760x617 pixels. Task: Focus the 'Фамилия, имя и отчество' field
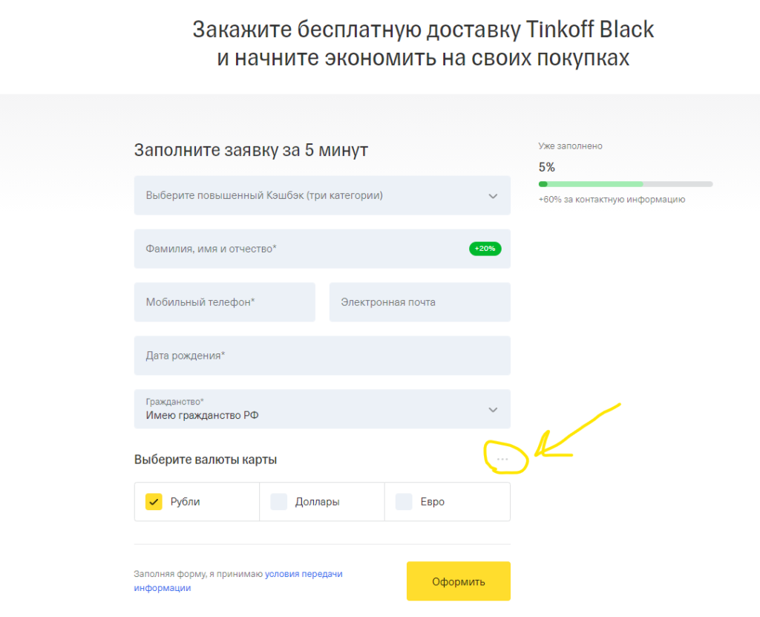coord(297,249)
